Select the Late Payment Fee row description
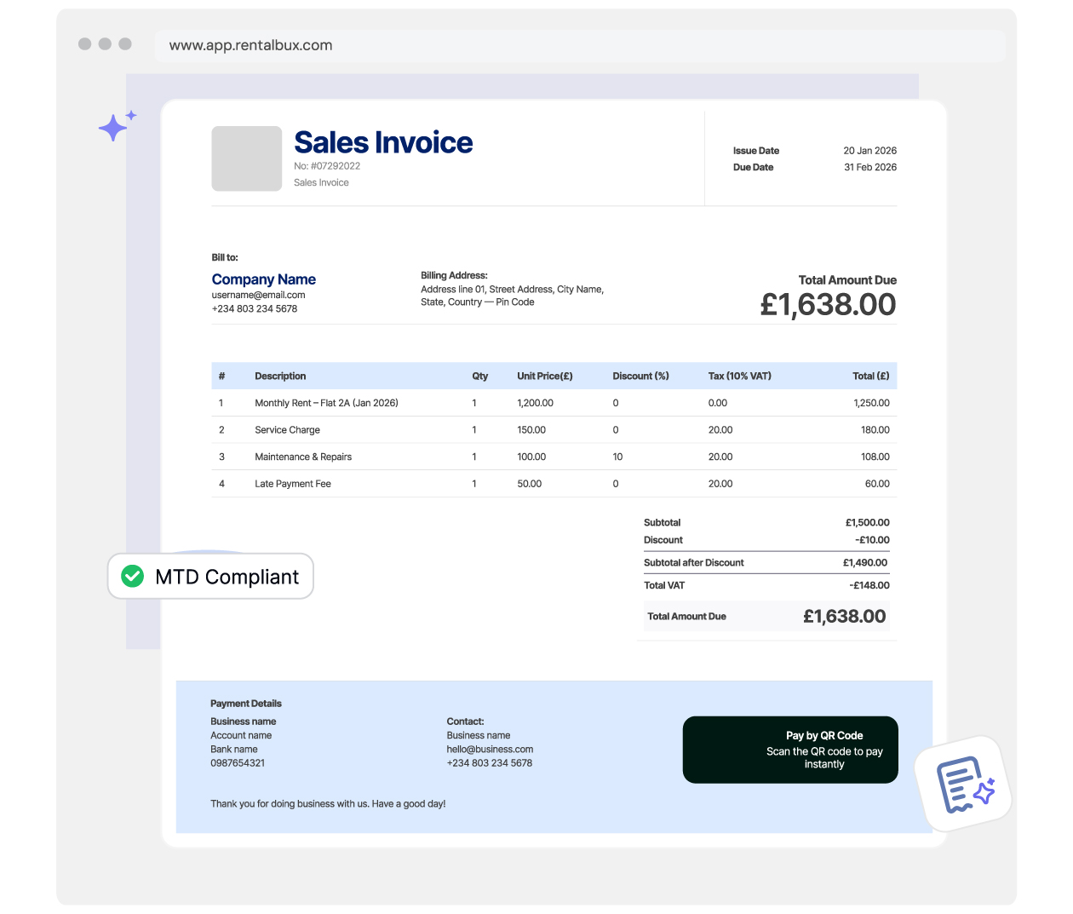Viewport: 1073px width, 914px height. pyautogui.click(x=293, y=484)
